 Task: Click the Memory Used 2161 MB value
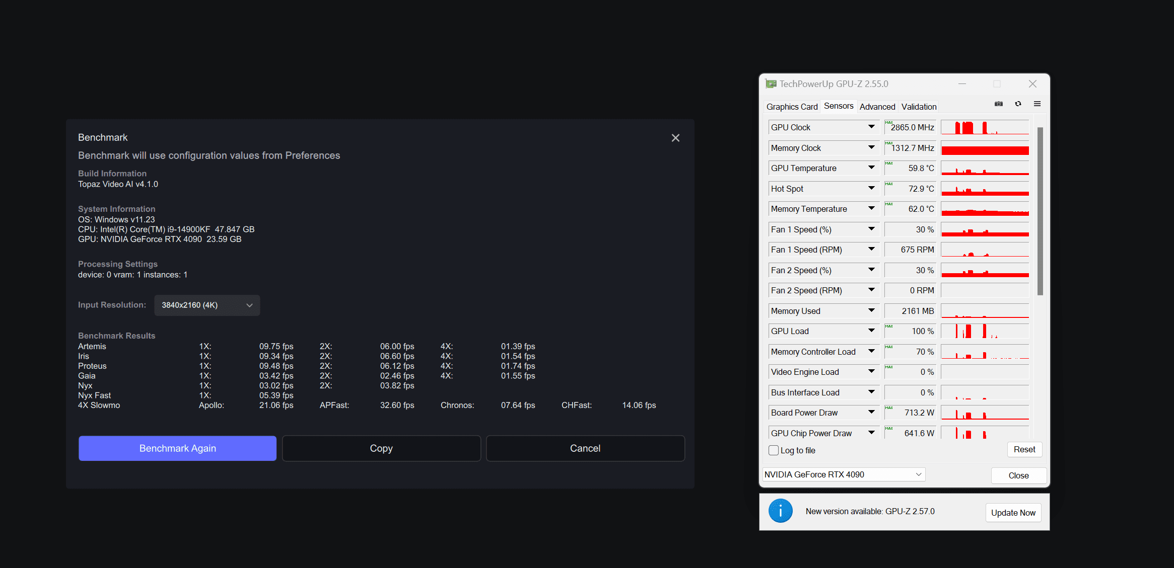(910, 311)
